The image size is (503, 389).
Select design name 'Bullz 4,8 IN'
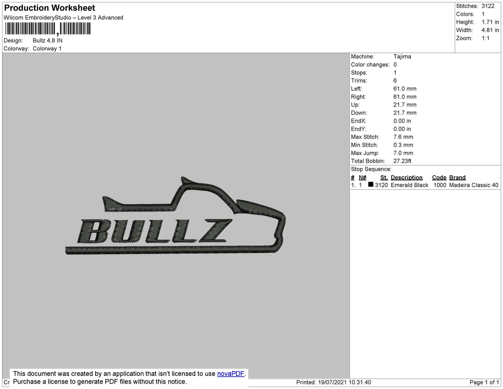point(47,41)
